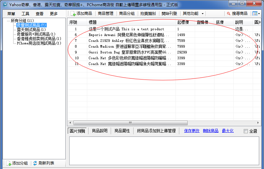Image resolution: width=264 pixels, height=169 pixels.
Task: Sort by the 起標價 column header
Action: tap(185, 22)
